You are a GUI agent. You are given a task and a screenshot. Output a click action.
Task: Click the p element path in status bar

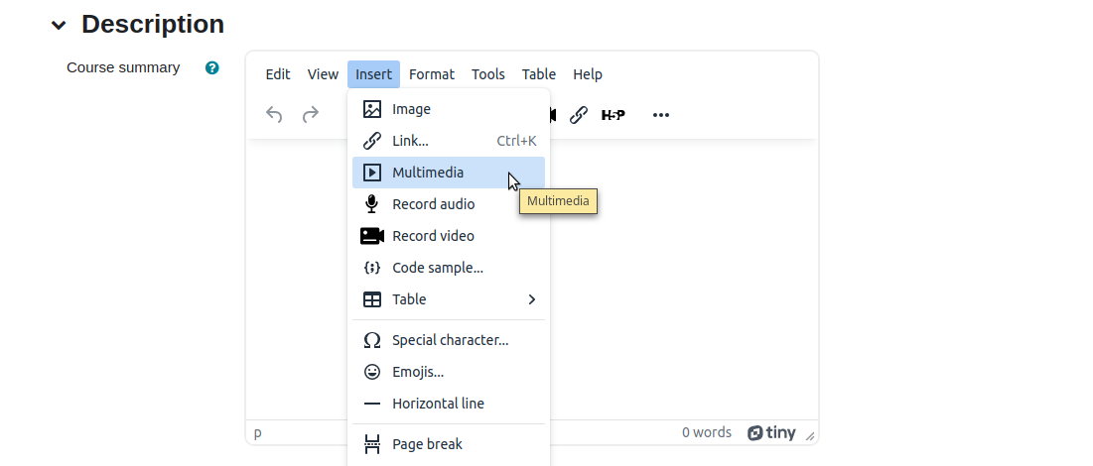[x=257, y=433]
